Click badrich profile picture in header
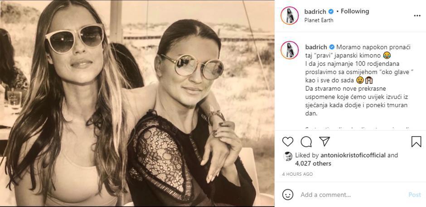Viewport: 426px width, 207px height. point(290,15)
